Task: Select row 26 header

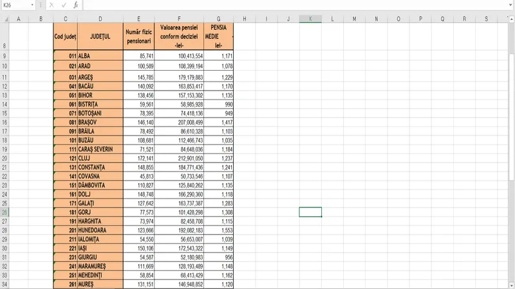Action: 5,212
